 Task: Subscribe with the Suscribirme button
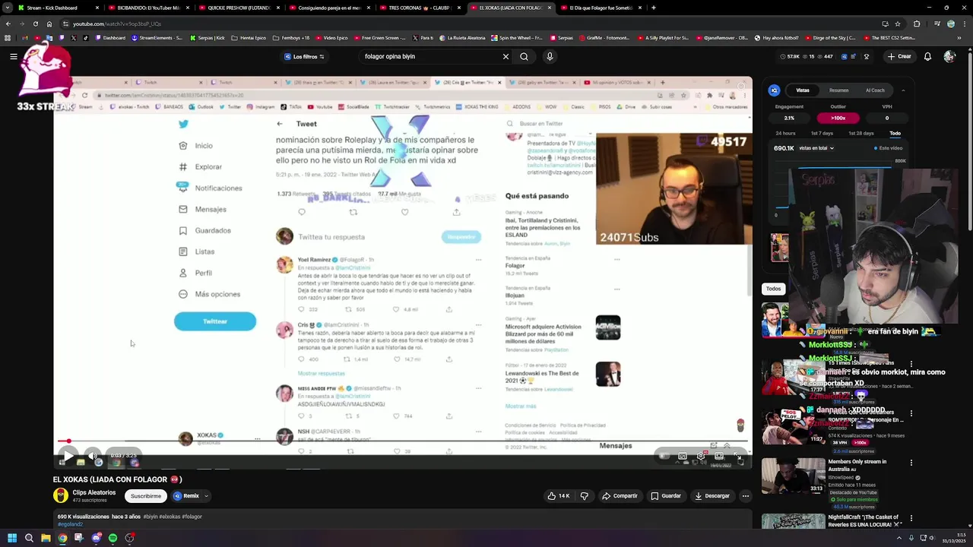click(x=146, y=496)
